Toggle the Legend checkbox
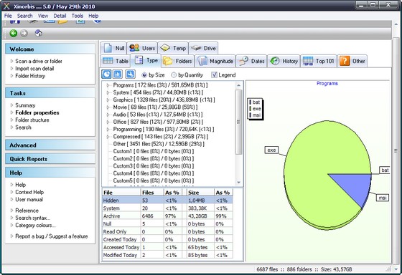 click(214, 74)
